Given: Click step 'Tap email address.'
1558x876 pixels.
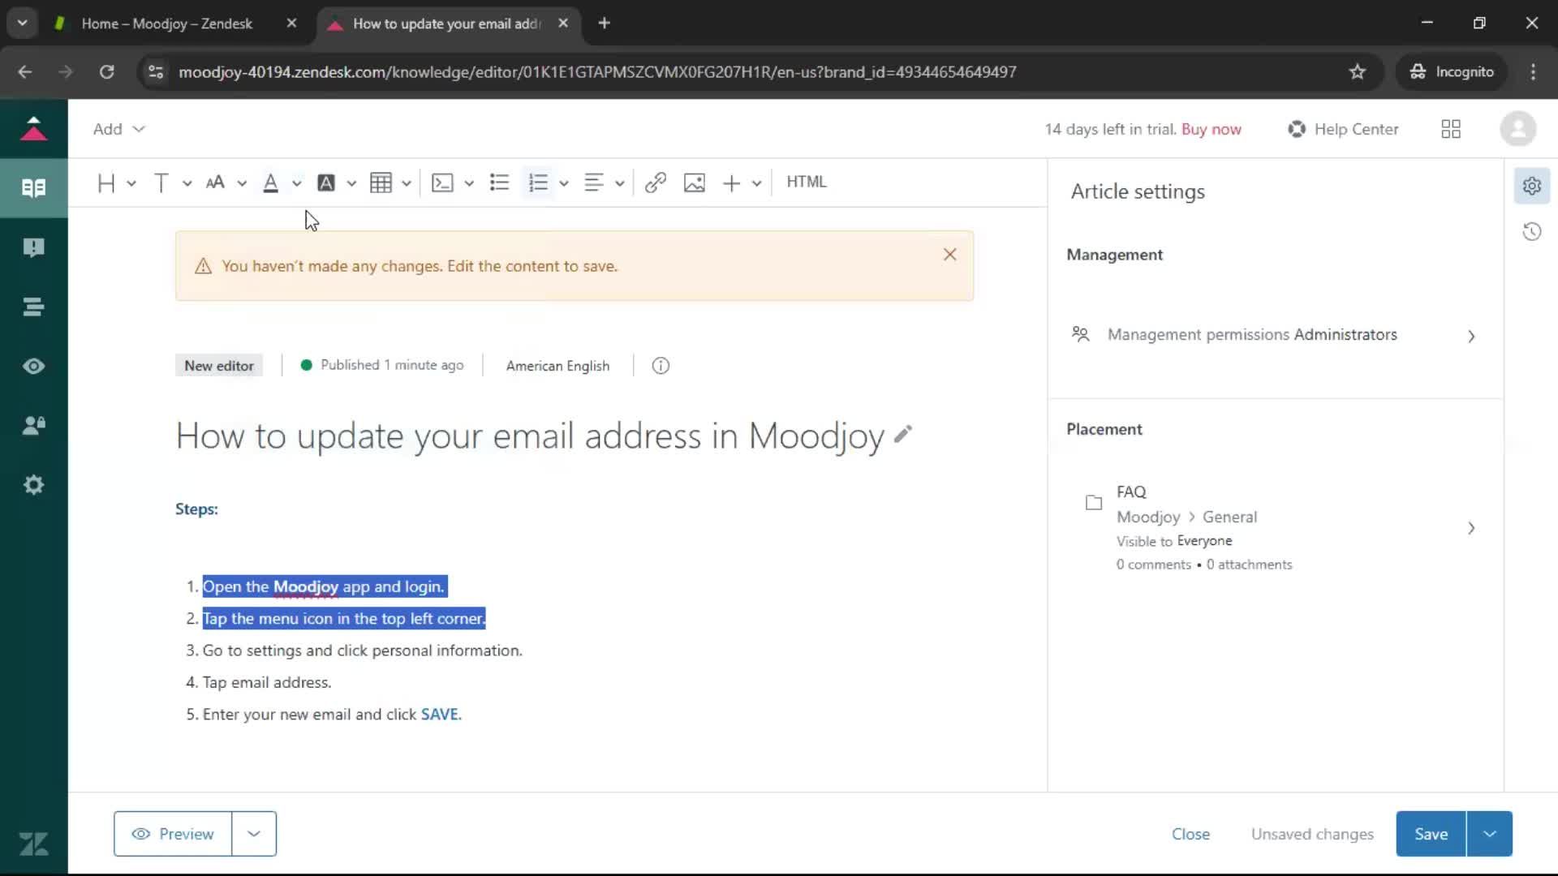Looking at the screenshot, I should click(267, 683).
